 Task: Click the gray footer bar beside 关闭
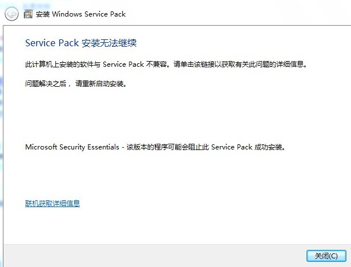(x=155, y=256)
